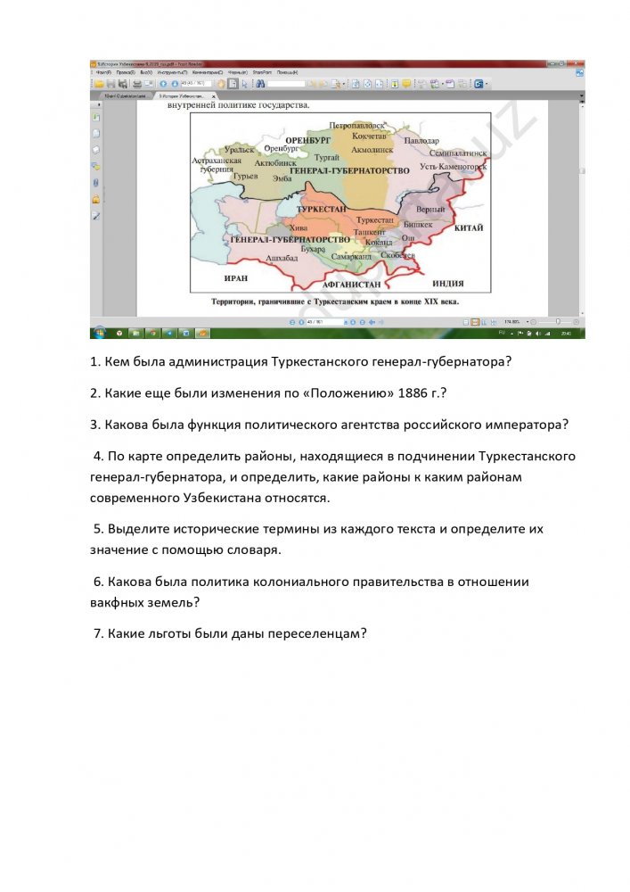
Task: Expand the left navigation panel arrow
Action: [x=100, y=104]
